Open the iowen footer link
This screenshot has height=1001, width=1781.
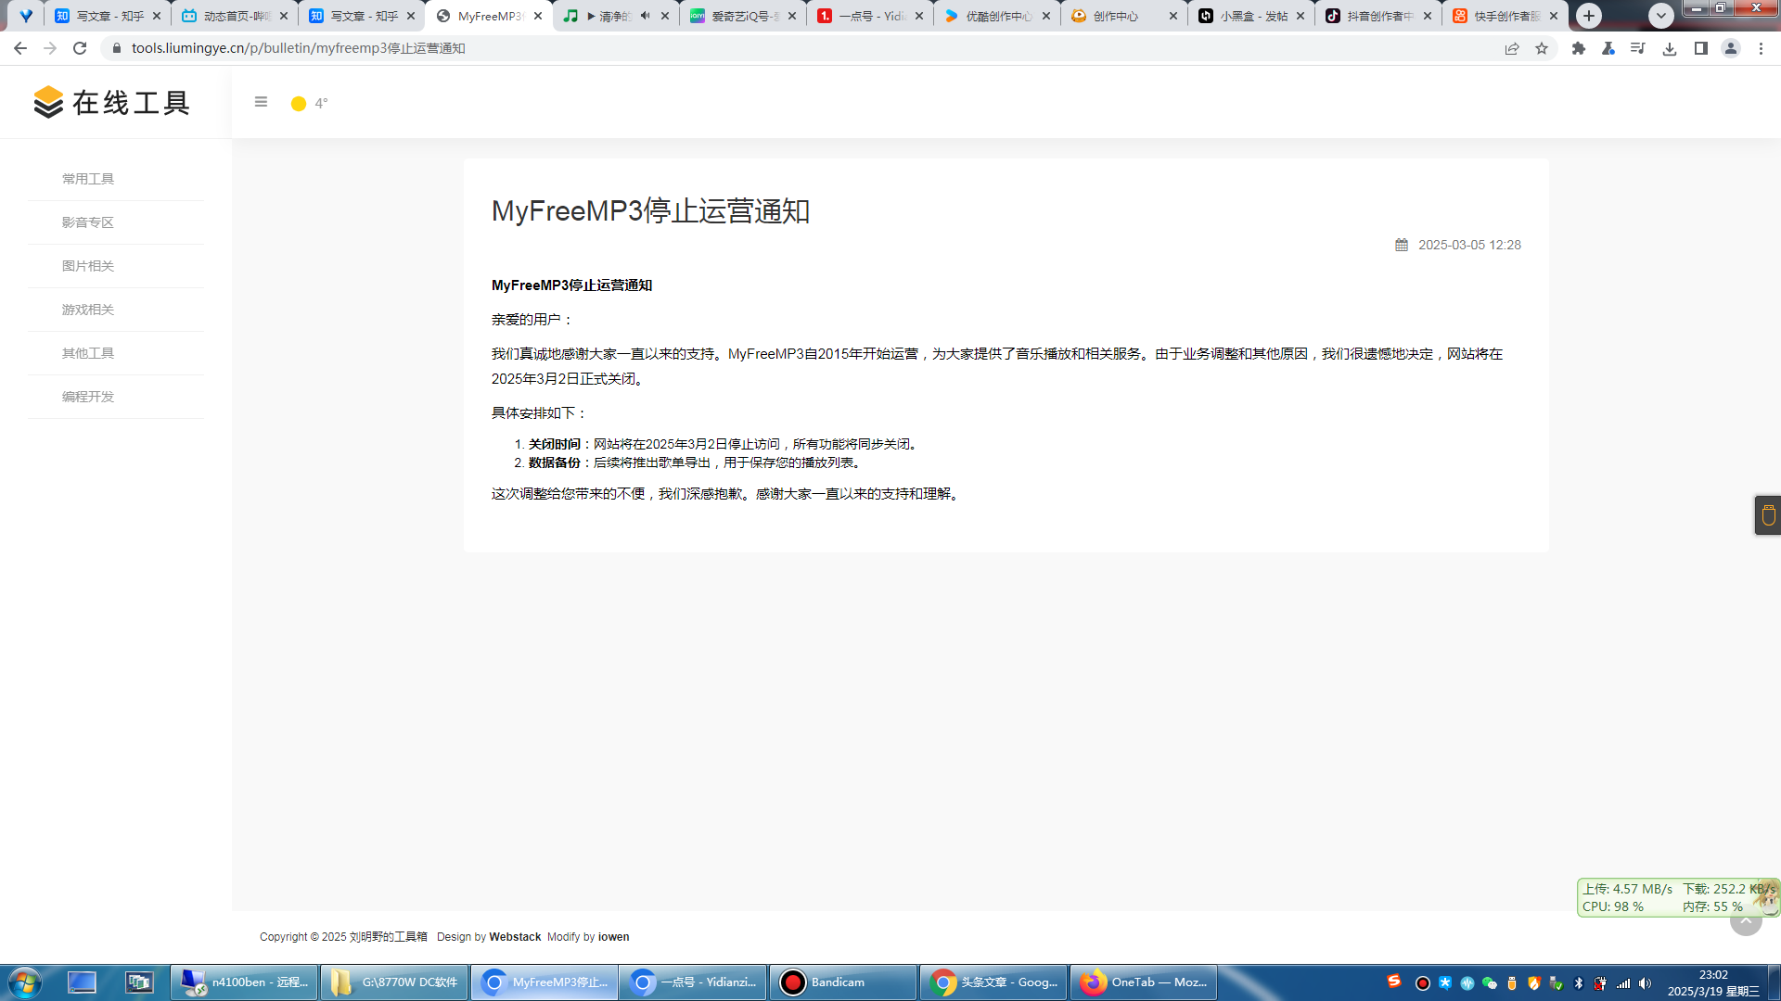pos(613,937)
